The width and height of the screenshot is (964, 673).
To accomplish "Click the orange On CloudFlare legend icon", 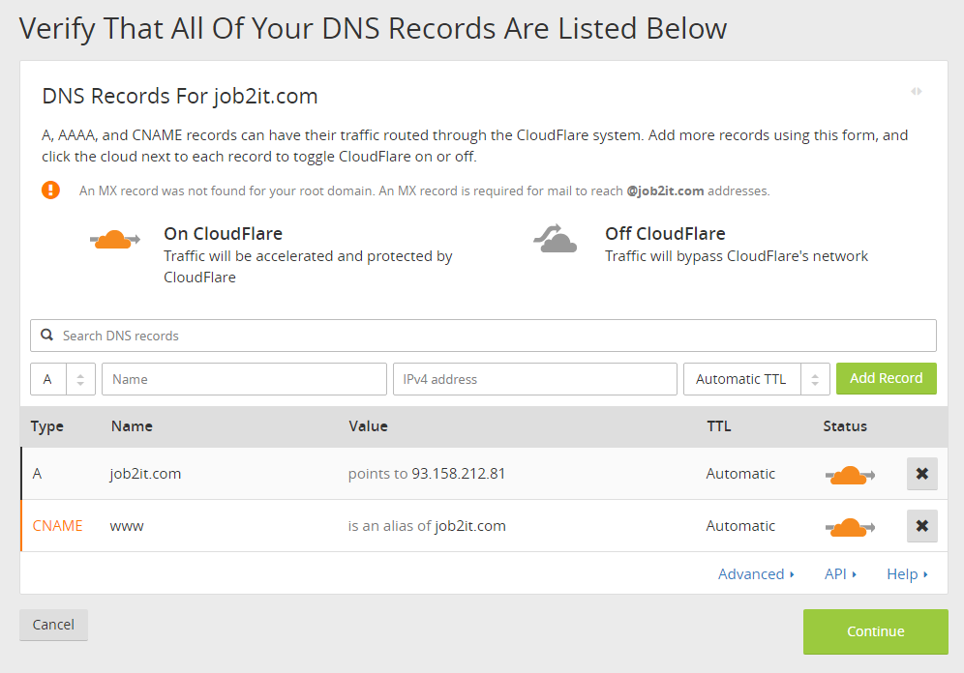I will (x=115, y=239).
